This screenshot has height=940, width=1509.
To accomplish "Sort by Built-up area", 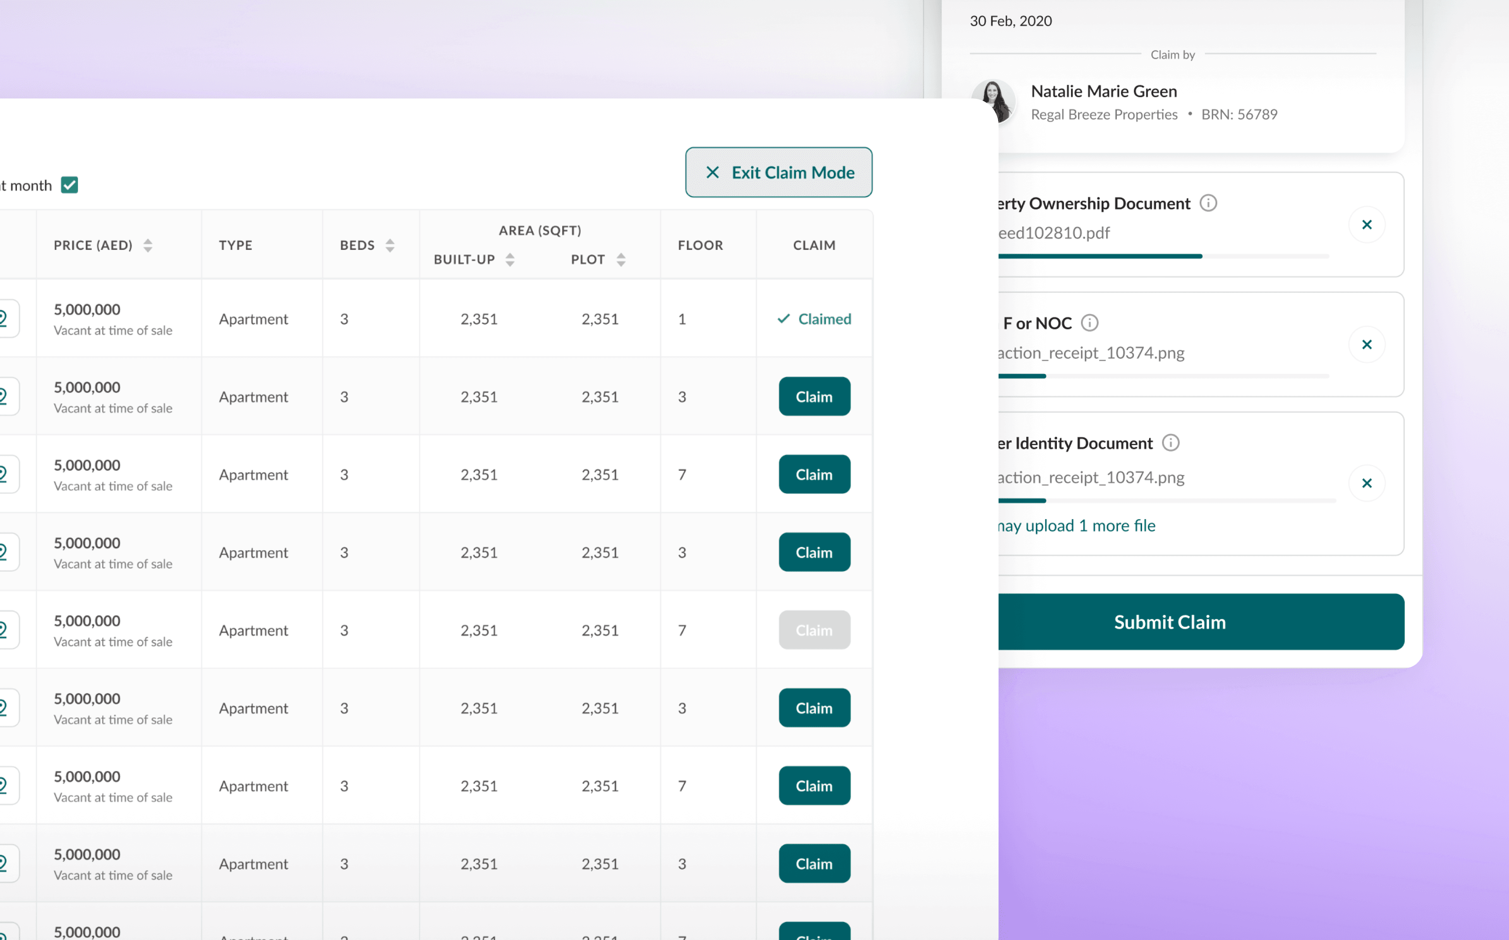I will click(x=510, y=259).
